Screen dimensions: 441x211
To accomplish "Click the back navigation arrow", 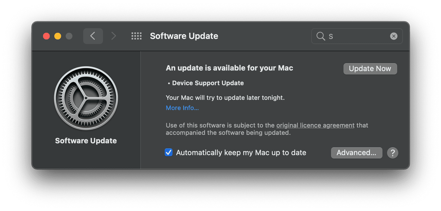I will [93, 36].
